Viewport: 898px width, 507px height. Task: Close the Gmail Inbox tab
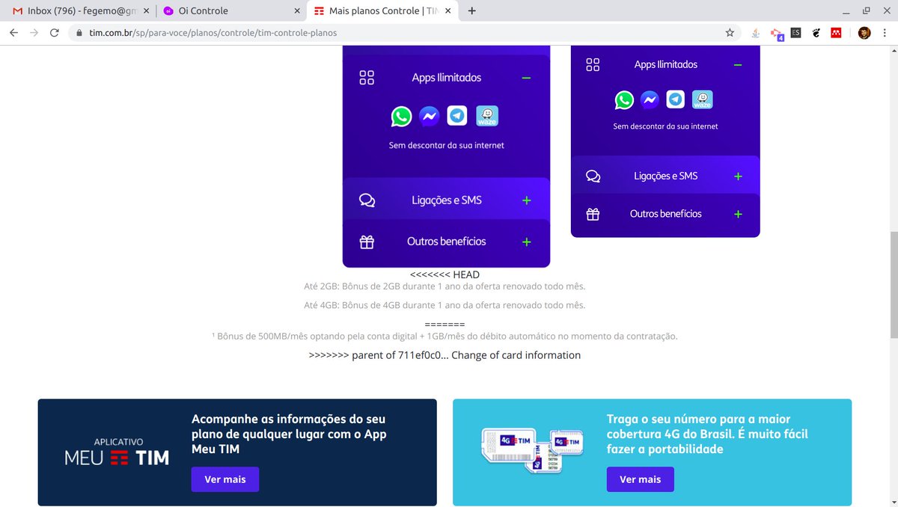pos(145,11)
